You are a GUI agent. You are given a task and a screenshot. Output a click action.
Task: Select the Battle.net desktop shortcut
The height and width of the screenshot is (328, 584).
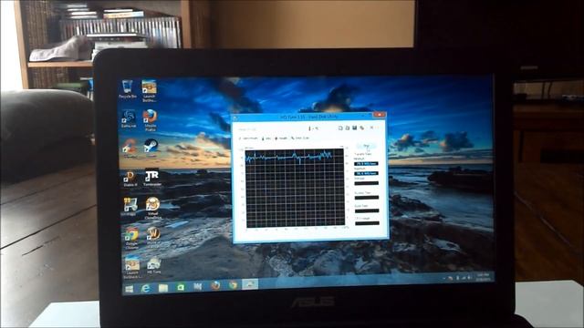[x=129, y=118]
